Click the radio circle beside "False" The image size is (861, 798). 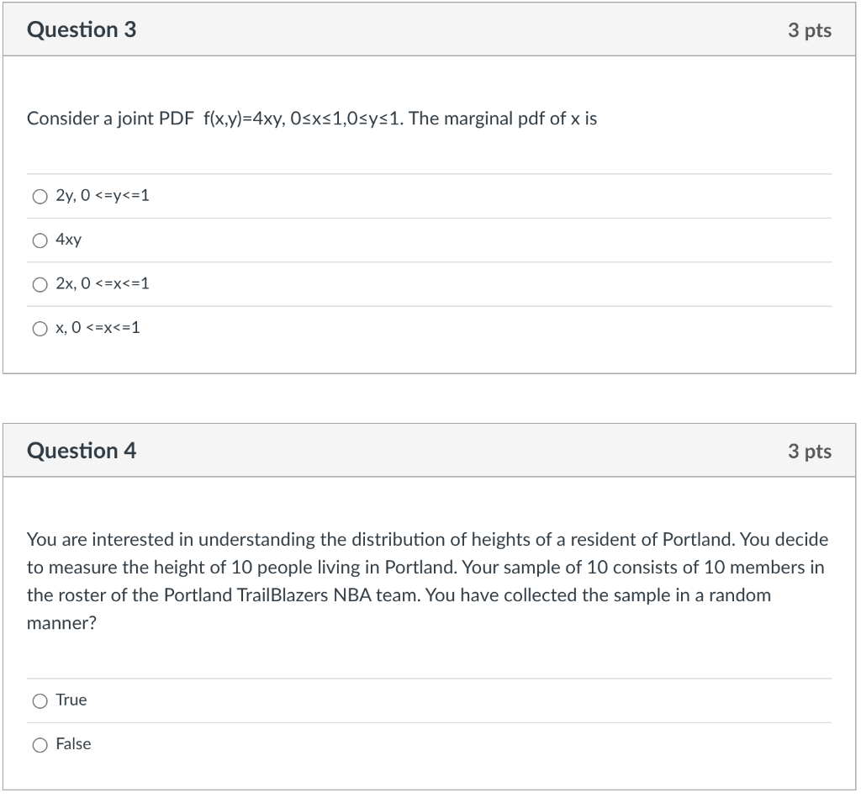40,744
